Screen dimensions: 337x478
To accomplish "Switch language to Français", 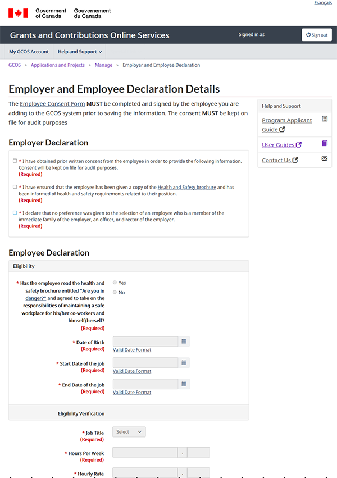I will coord(322,3).
